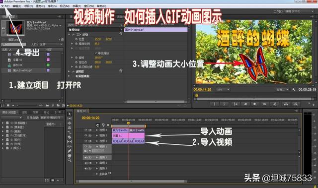318x188 pixels.
Task: Select the Rolling Edit tool
Action: coord(70,127)
